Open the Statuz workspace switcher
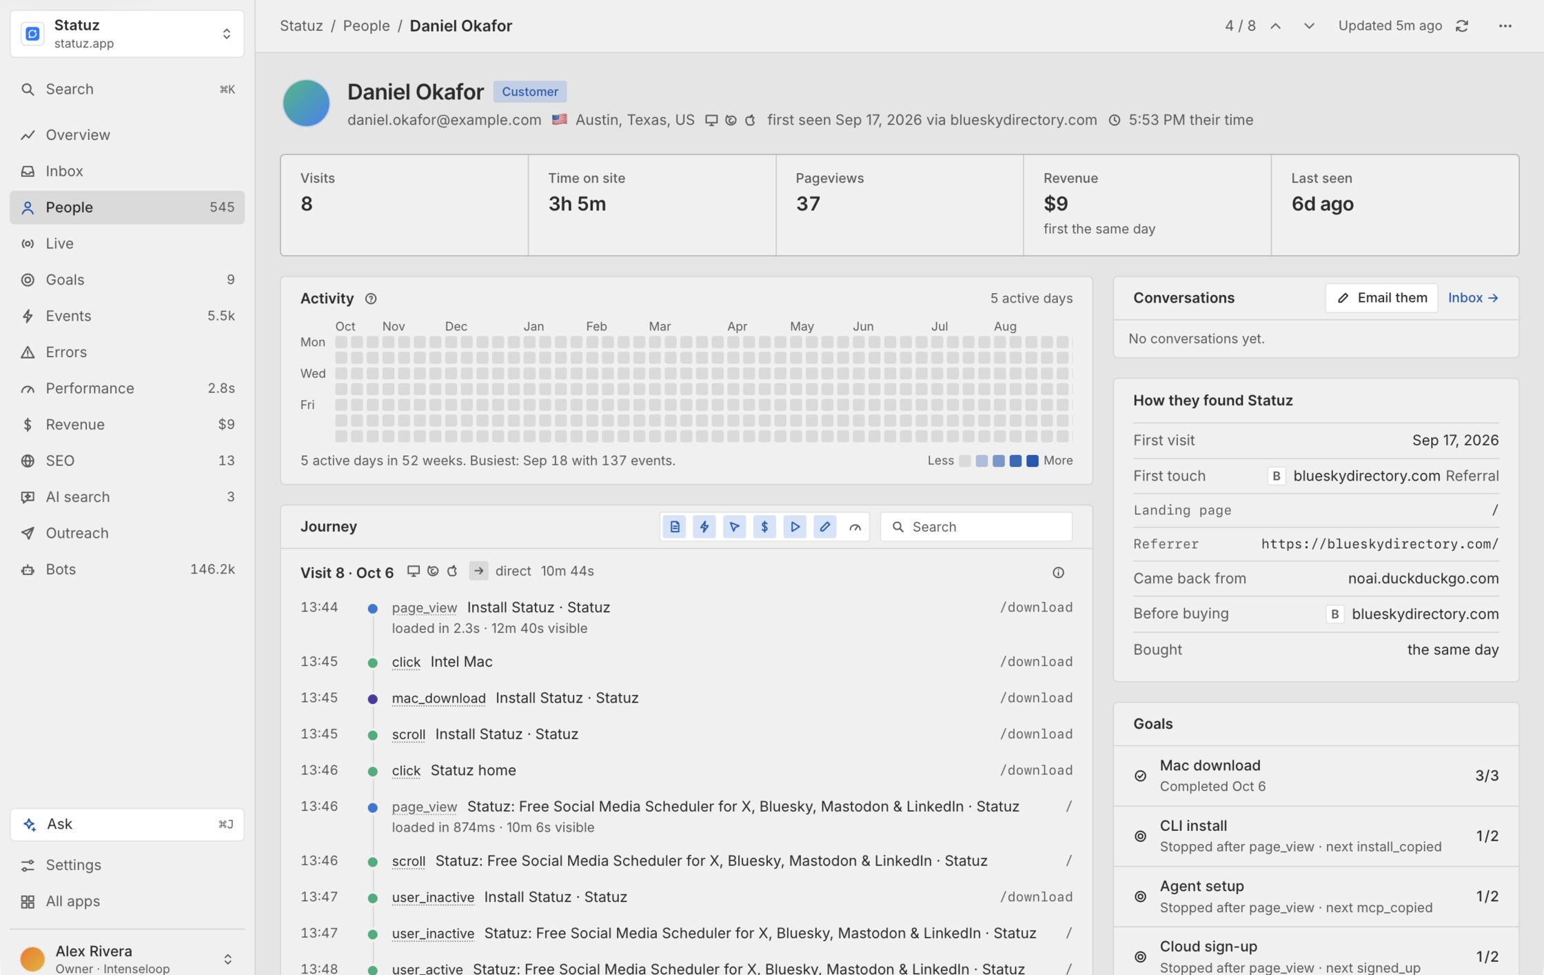This screenshot has width=1544, height=975. click(127, 34)
